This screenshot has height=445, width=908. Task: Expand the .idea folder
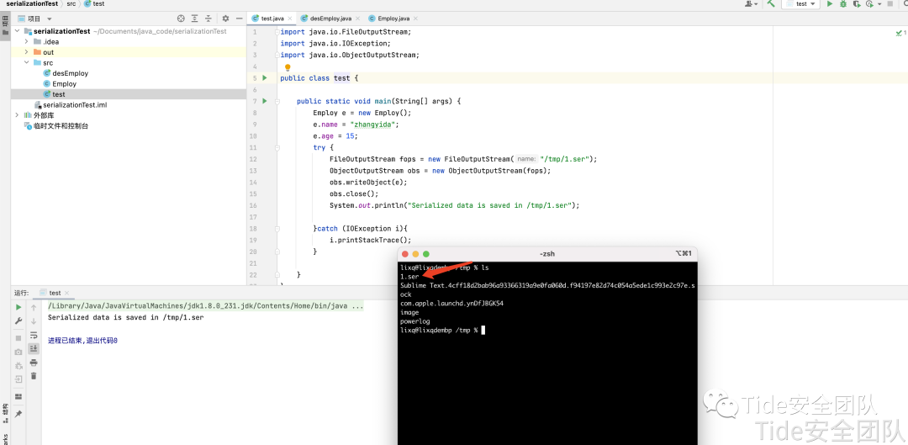click(26, 42)
